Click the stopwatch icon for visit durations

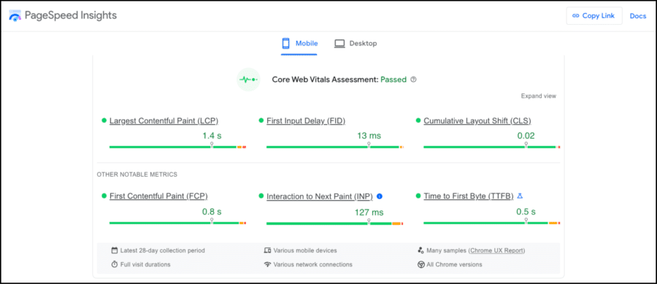(115, 264)
